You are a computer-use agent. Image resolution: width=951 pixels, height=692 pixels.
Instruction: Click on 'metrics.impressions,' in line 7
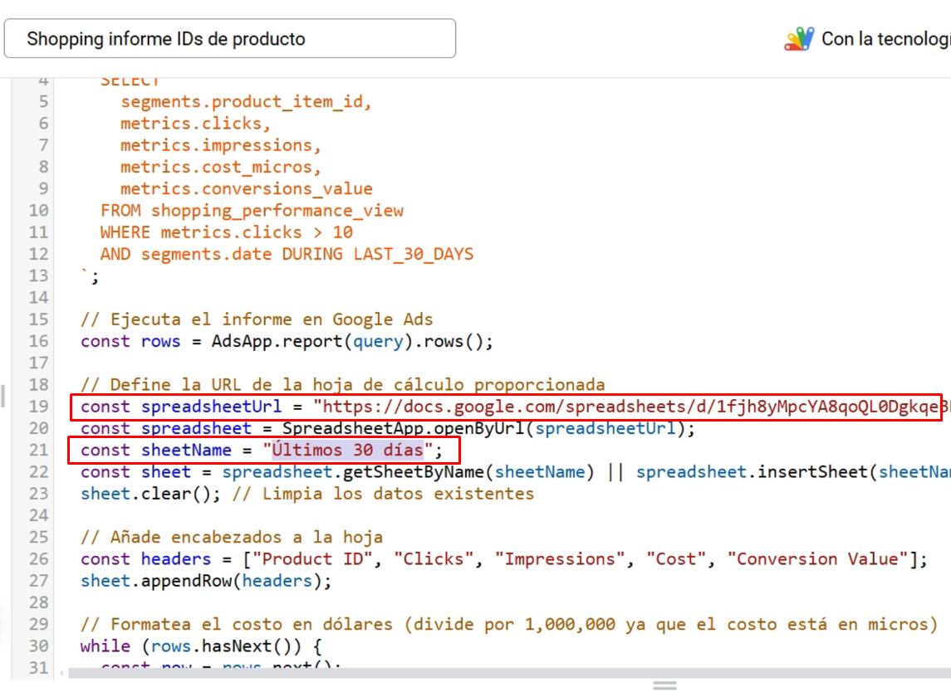[220, 145]
